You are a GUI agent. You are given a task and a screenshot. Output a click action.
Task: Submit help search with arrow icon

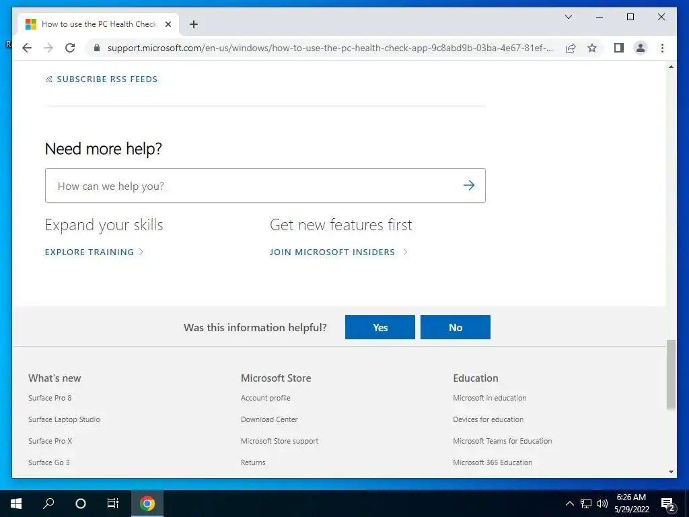(469, 185)
